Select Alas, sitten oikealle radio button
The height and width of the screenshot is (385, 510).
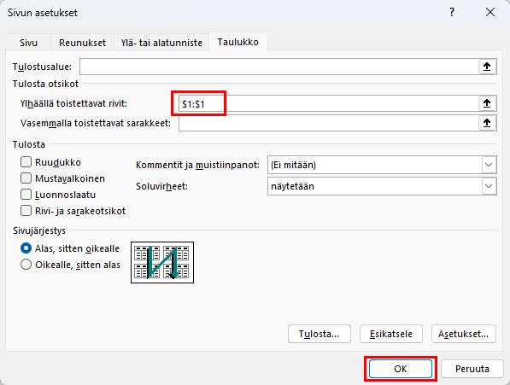(26, 248)
